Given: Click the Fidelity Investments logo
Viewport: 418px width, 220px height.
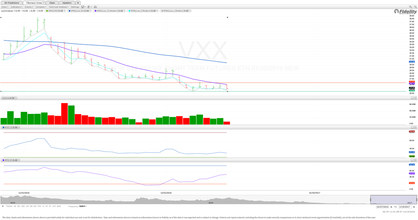Looking at the screenshot, I should tap(406, 12).
